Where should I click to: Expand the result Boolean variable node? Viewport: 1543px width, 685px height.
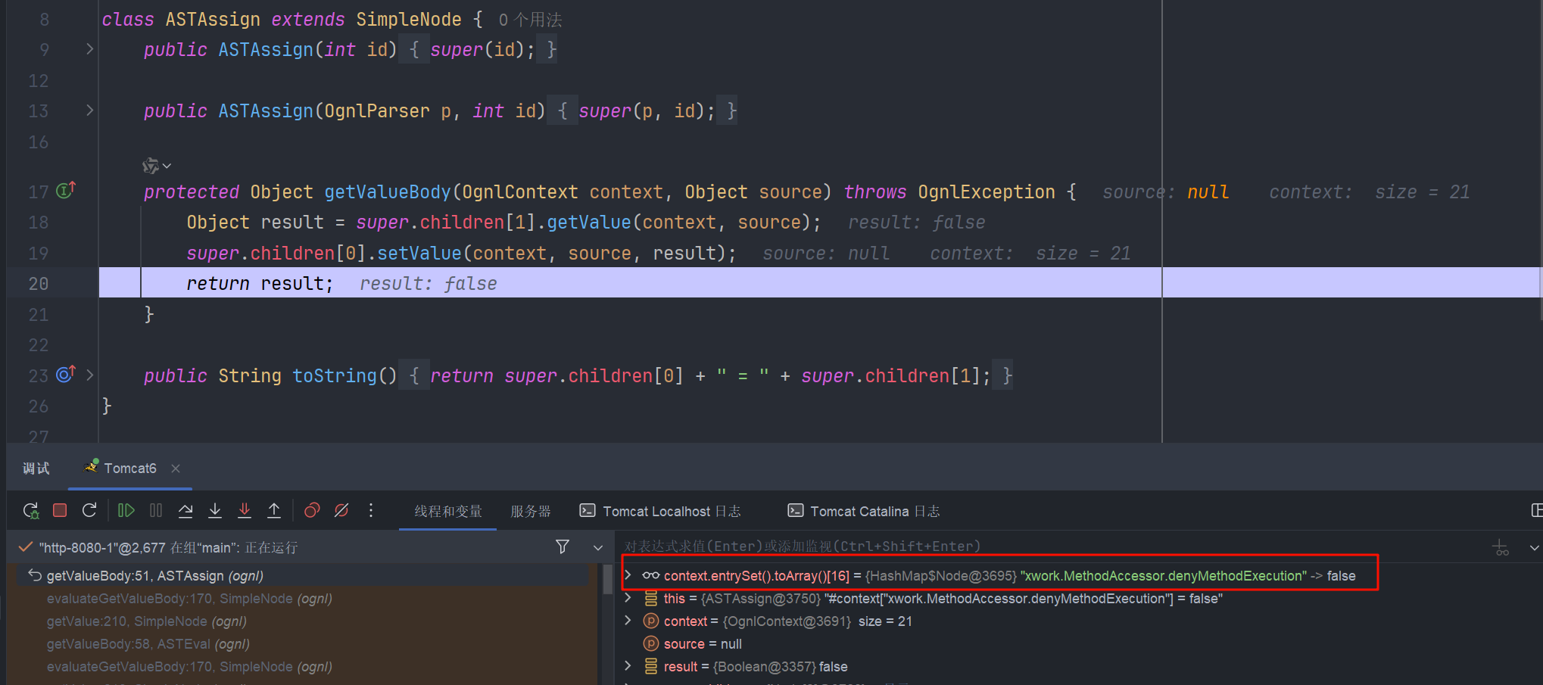(628, 666)
